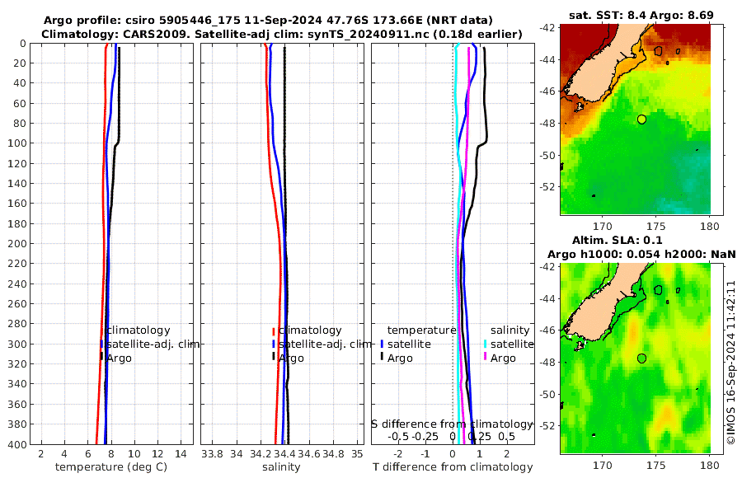Screen dimensions: 742x478
Task: Click the Argo float circle on SLA map
Action: tap(641, 358)
